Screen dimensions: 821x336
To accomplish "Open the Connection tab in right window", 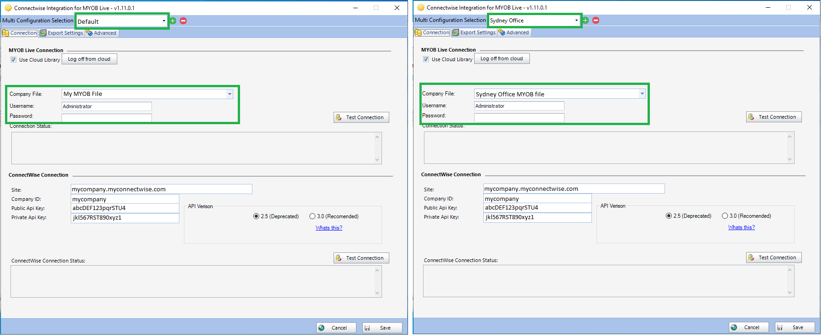I will click(x=432, y=32).
